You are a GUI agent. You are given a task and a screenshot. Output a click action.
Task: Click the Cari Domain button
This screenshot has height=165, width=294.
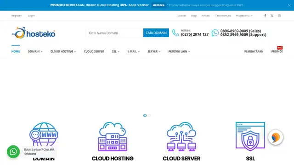point(156,33)
